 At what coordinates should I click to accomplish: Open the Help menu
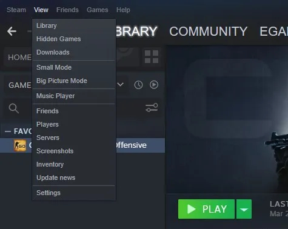point(123,10)
